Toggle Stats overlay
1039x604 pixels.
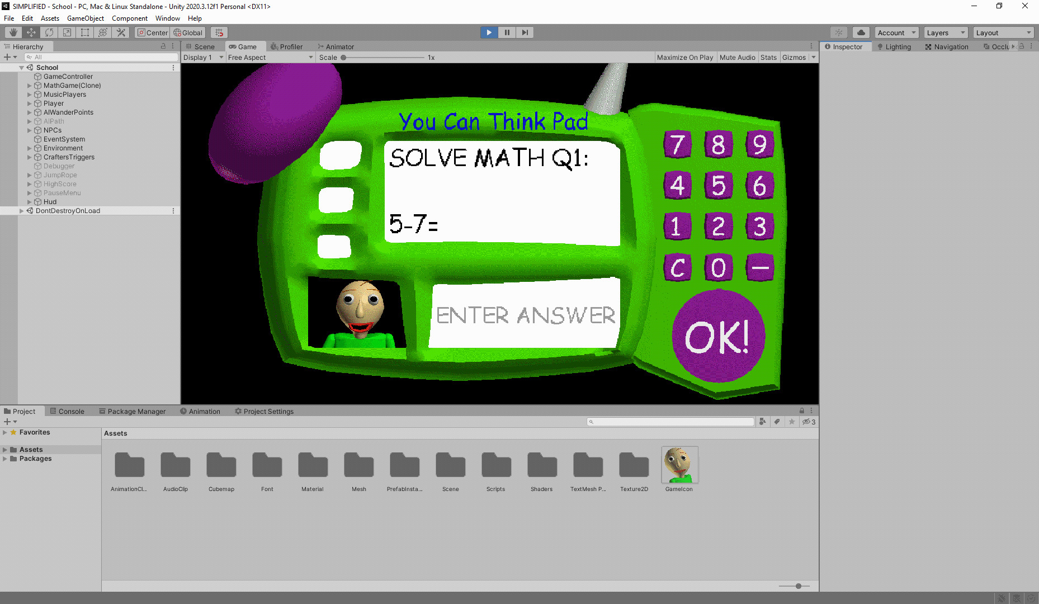(x=768, y=57)
